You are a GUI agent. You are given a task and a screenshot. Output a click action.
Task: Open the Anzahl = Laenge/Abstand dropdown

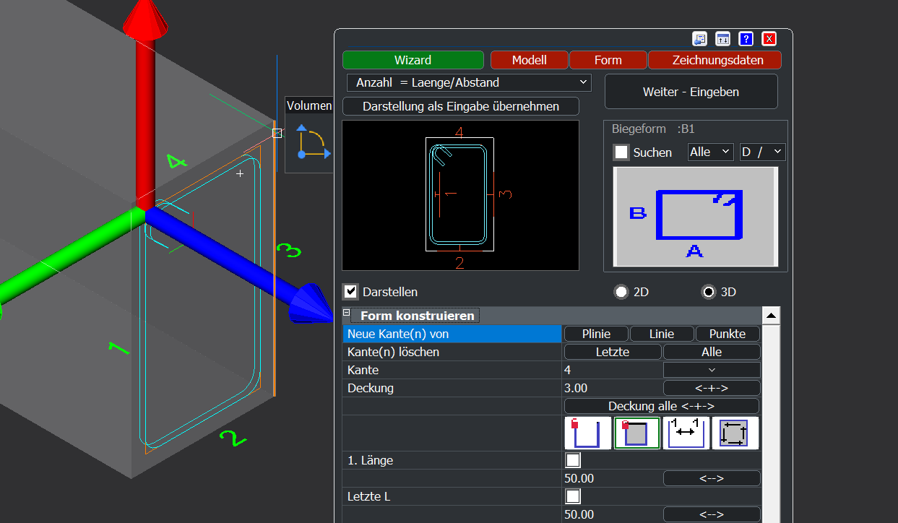[x=468, y=83]
